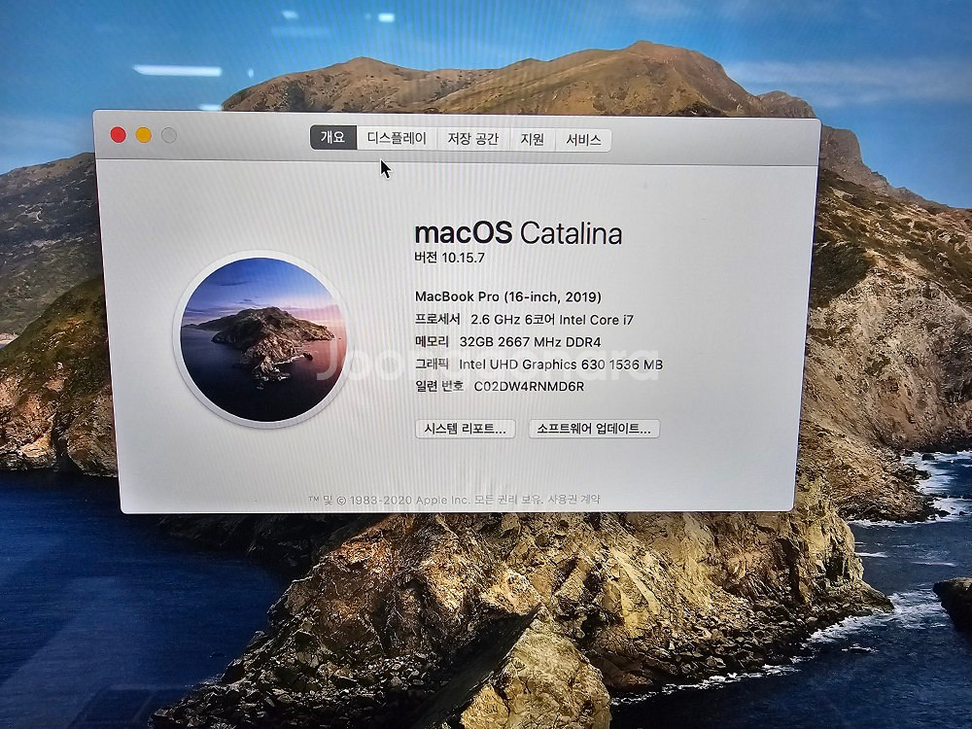Screen dimensions: 972x729
Task: Open the 디스플레이 tab
Action: [x=397, y=138]
